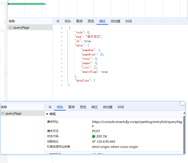Click the 状态代码 label
Image resolution: width=188 pixels, height=163 pixels.
(53, 136)
